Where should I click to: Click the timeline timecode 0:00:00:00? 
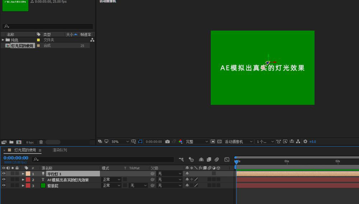[x=16, y=158]
